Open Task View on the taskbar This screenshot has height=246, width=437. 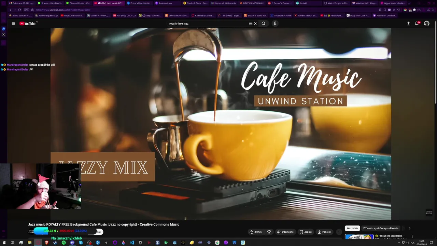click(x=12, y=243)
